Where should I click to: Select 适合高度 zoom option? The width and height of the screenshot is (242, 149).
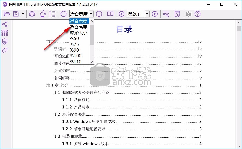pyautogui.click(x=79, y=27)
